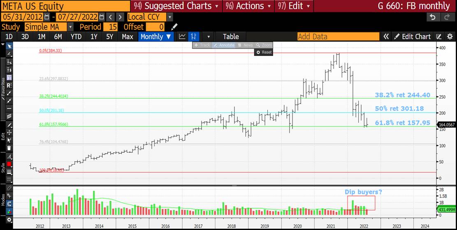
Task: Select 5Y time range
Action: (x=109, y=37)
